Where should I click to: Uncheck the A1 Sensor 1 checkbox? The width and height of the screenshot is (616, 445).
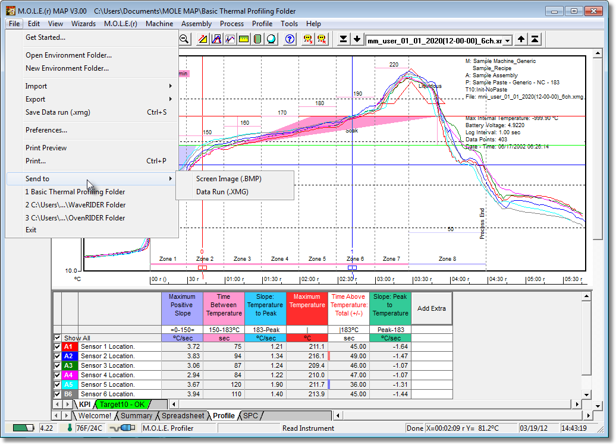(57, 346)
